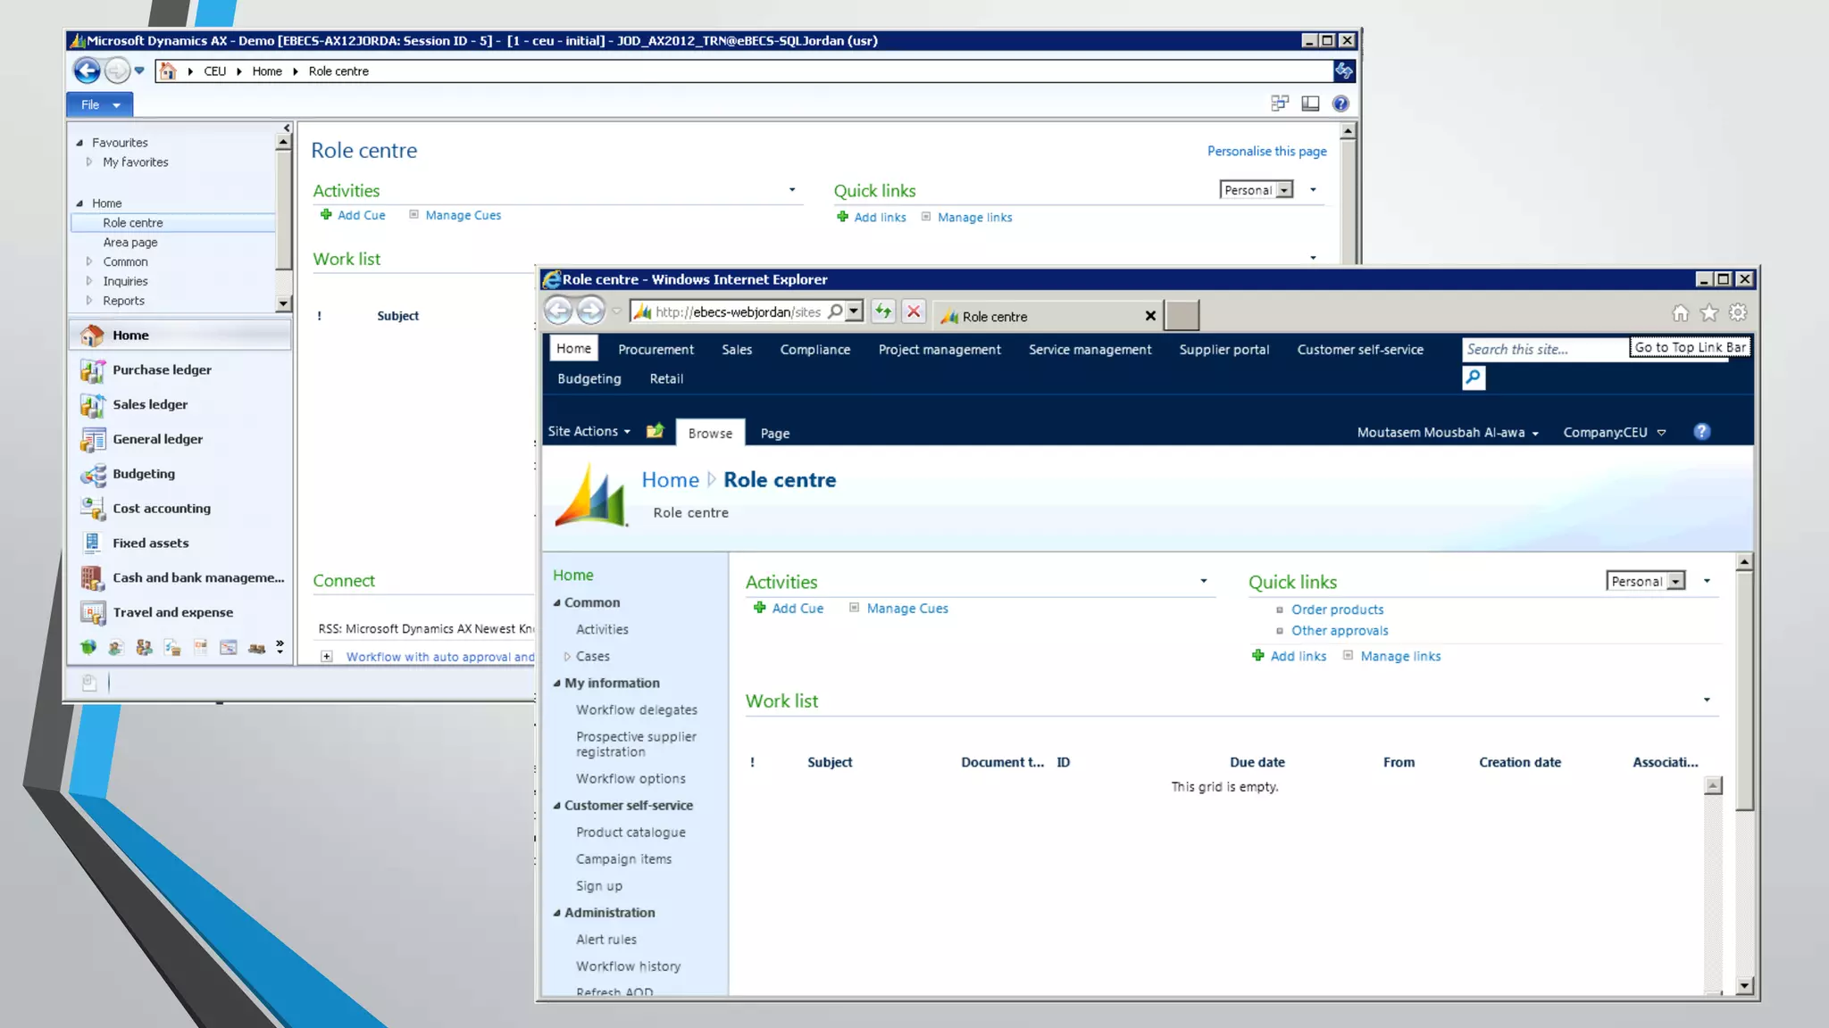Click the Order products quick link
This screenshot has width=1829, height=1028.
pyautogui.click(x=1337, y=609)
